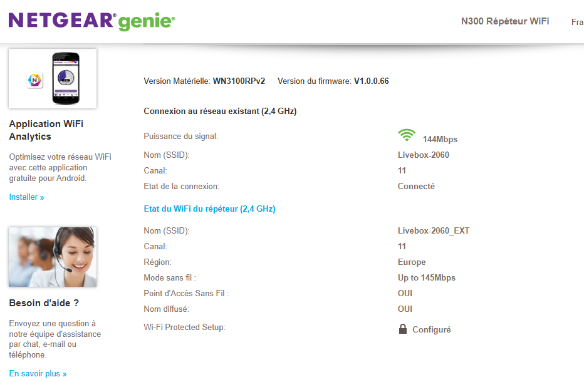Click the En savoir plus link
This screenshot has width=584, height=382.
click(x=38, y=373)
